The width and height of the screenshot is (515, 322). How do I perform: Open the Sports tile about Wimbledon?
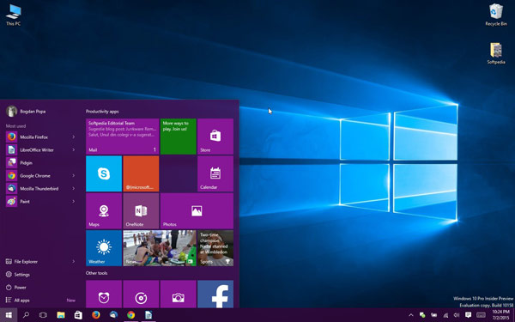tap(215, 248)
